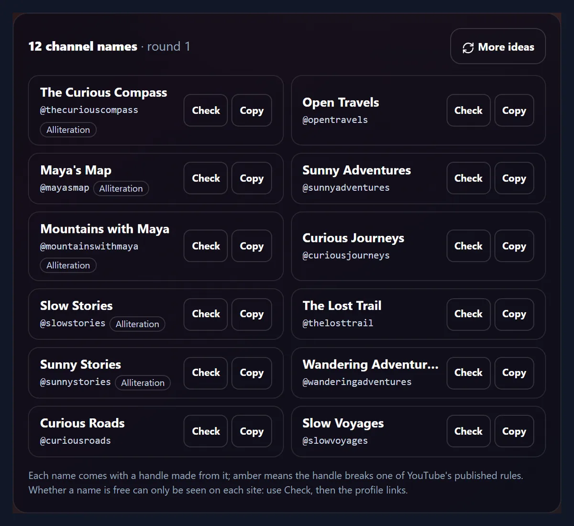Copy The Curious Compass name

(252, 110)
